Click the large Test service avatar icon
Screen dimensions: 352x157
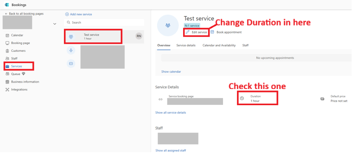pyautogui.click(x=168, y=26)
